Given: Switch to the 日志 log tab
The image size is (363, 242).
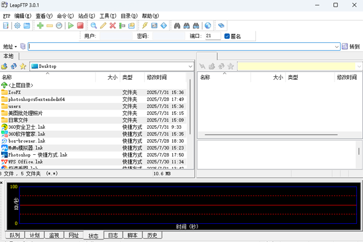Looking at the screenshot, I should point(113,235).
